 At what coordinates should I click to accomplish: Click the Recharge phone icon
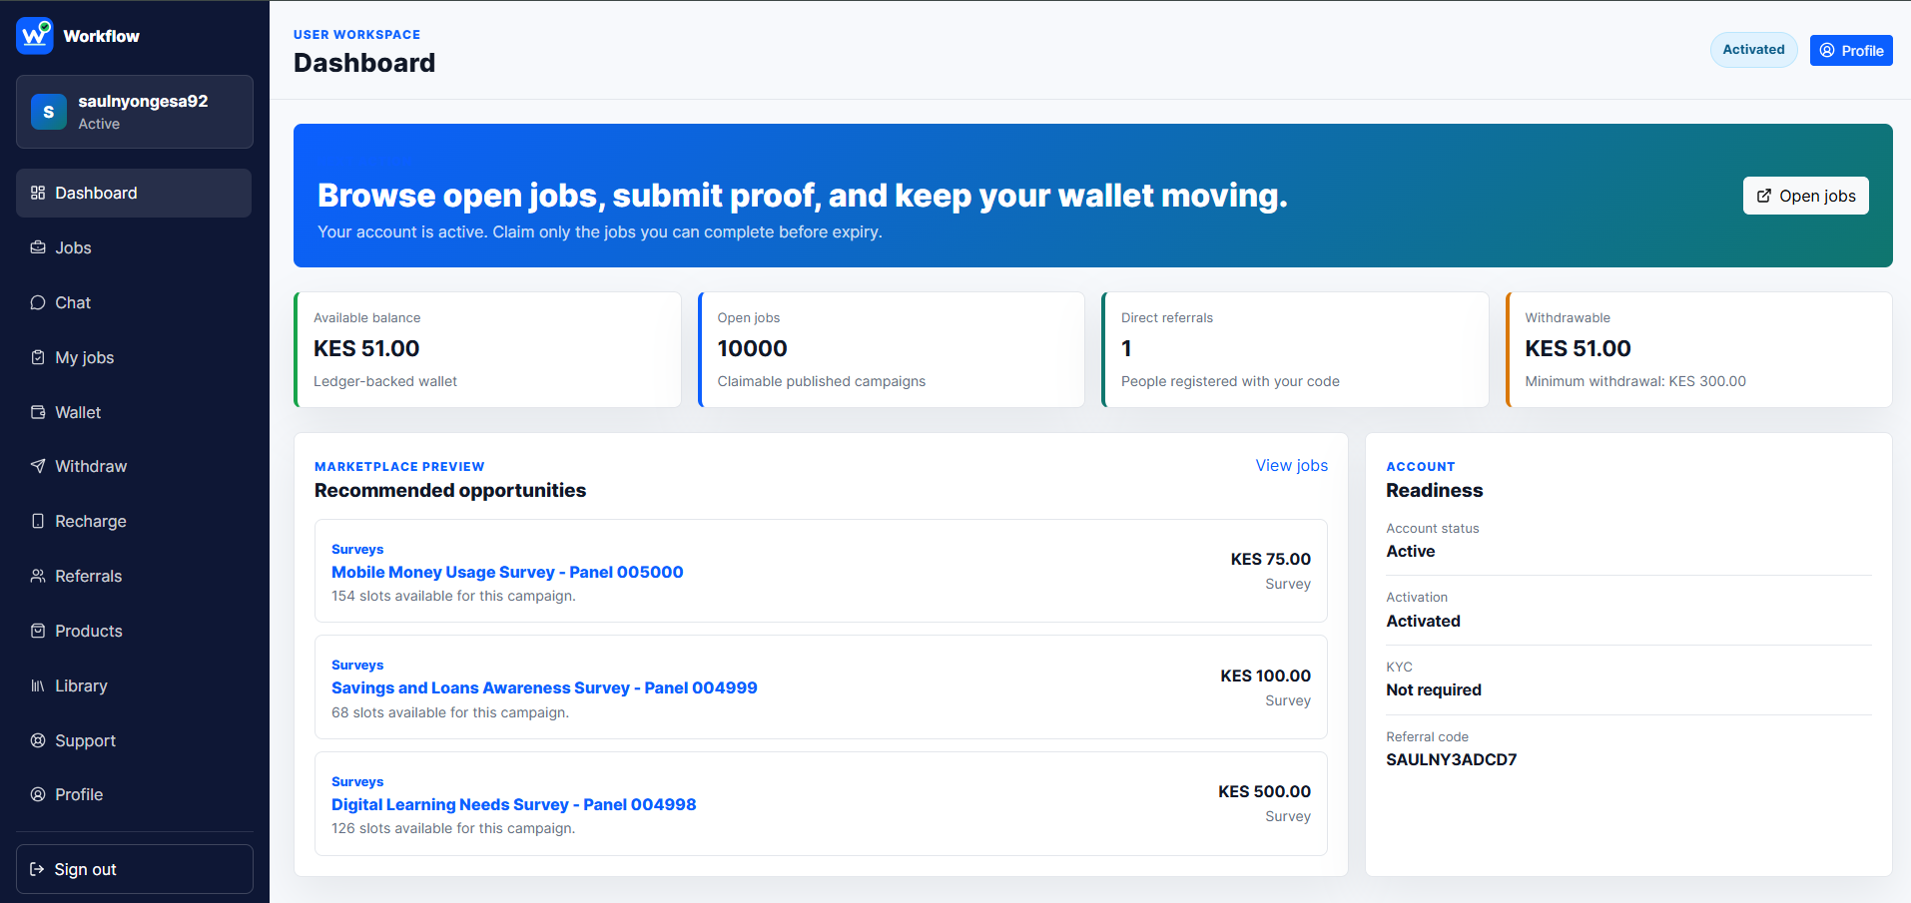(38, 521)
